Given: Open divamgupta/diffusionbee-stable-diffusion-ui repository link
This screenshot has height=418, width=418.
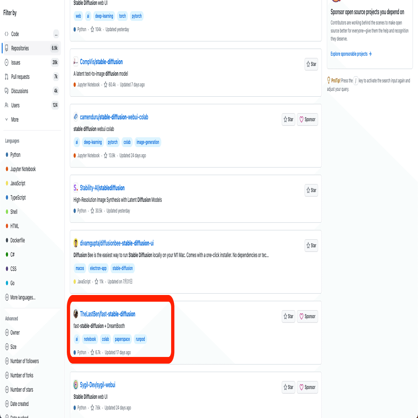Looking at the screenshot, I should click(117, 243).
